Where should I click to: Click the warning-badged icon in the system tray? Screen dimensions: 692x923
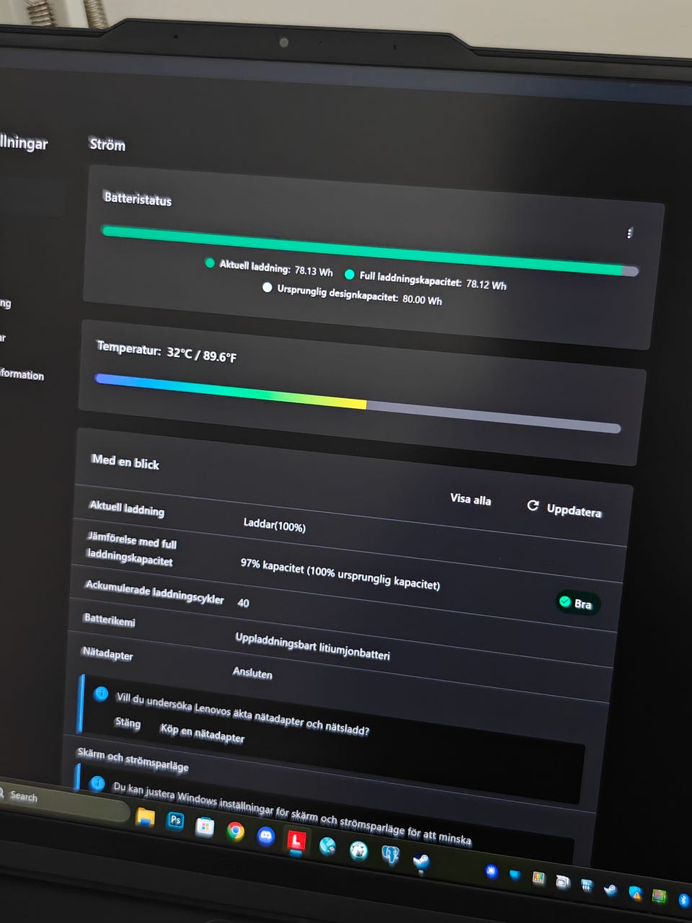pos(635,893)
